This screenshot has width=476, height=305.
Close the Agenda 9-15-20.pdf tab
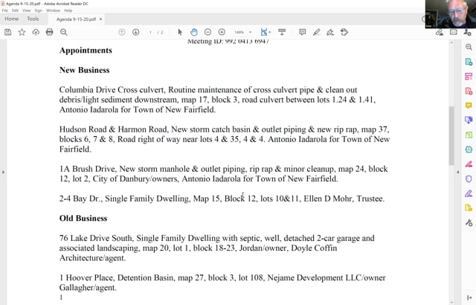tap(101, 19)
